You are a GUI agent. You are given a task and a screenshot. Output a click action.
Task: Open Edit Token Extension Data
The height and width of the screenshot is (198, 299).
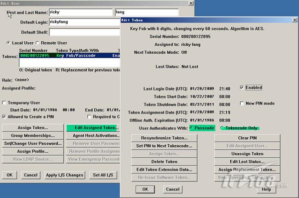[x=164, y=170]
